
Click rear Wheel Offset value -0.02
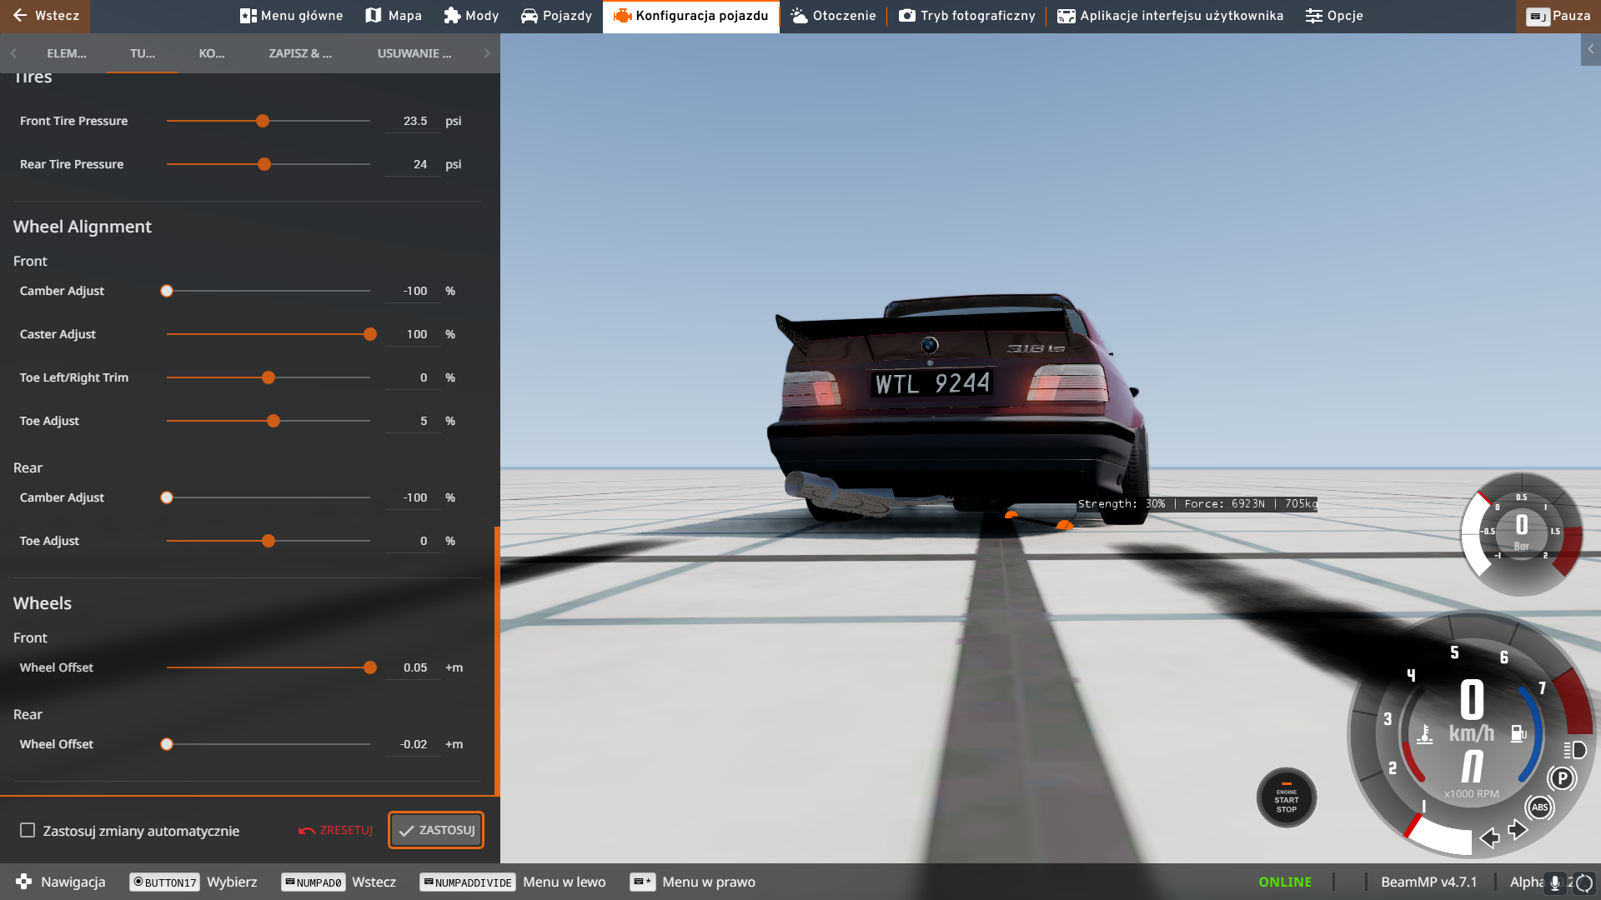pos(413,744)
